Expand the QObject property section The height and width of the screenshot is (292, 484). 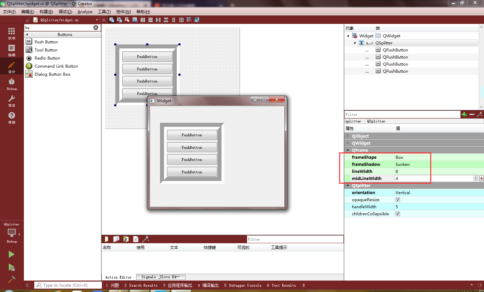(x=348, y=136)
